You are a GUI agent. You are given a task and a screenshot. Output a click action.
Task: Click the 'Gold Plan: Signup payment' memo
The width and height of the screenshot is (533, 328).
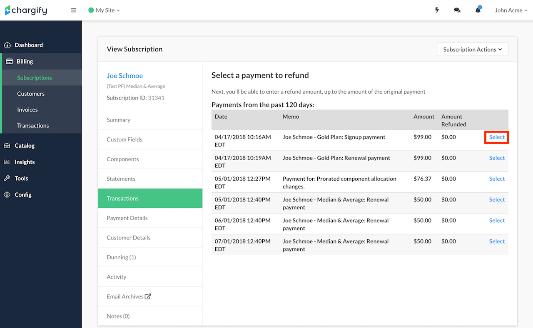tap(334, 137)
